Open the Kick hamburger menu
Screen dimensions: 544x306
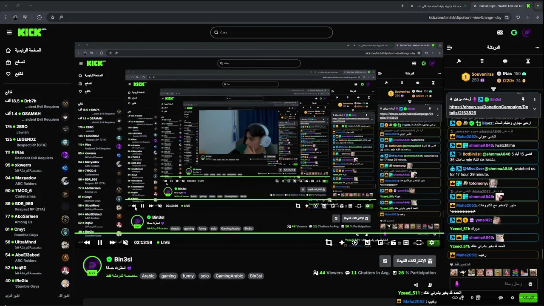click(x=9, y=32)
